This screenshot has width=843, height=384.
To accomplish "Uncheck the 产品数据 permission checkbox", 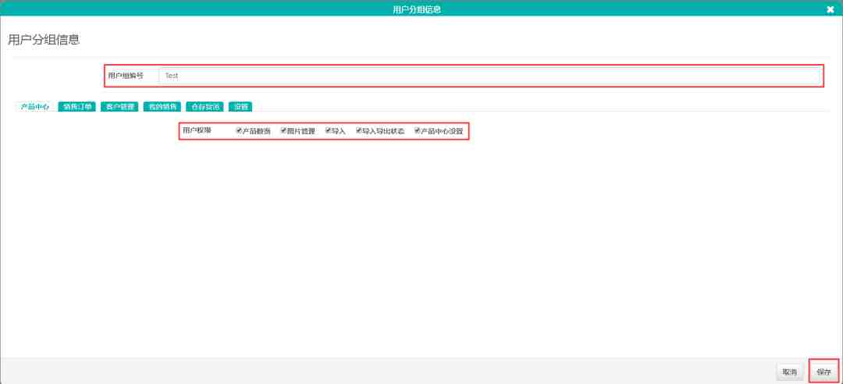I will point(240,130).
